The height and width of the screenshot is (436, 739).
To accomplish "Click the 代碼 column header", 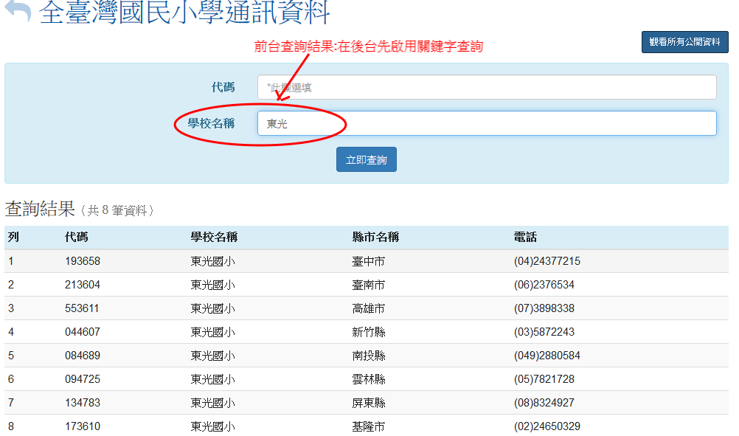I will pyautogui.click(x=77, y=238).
